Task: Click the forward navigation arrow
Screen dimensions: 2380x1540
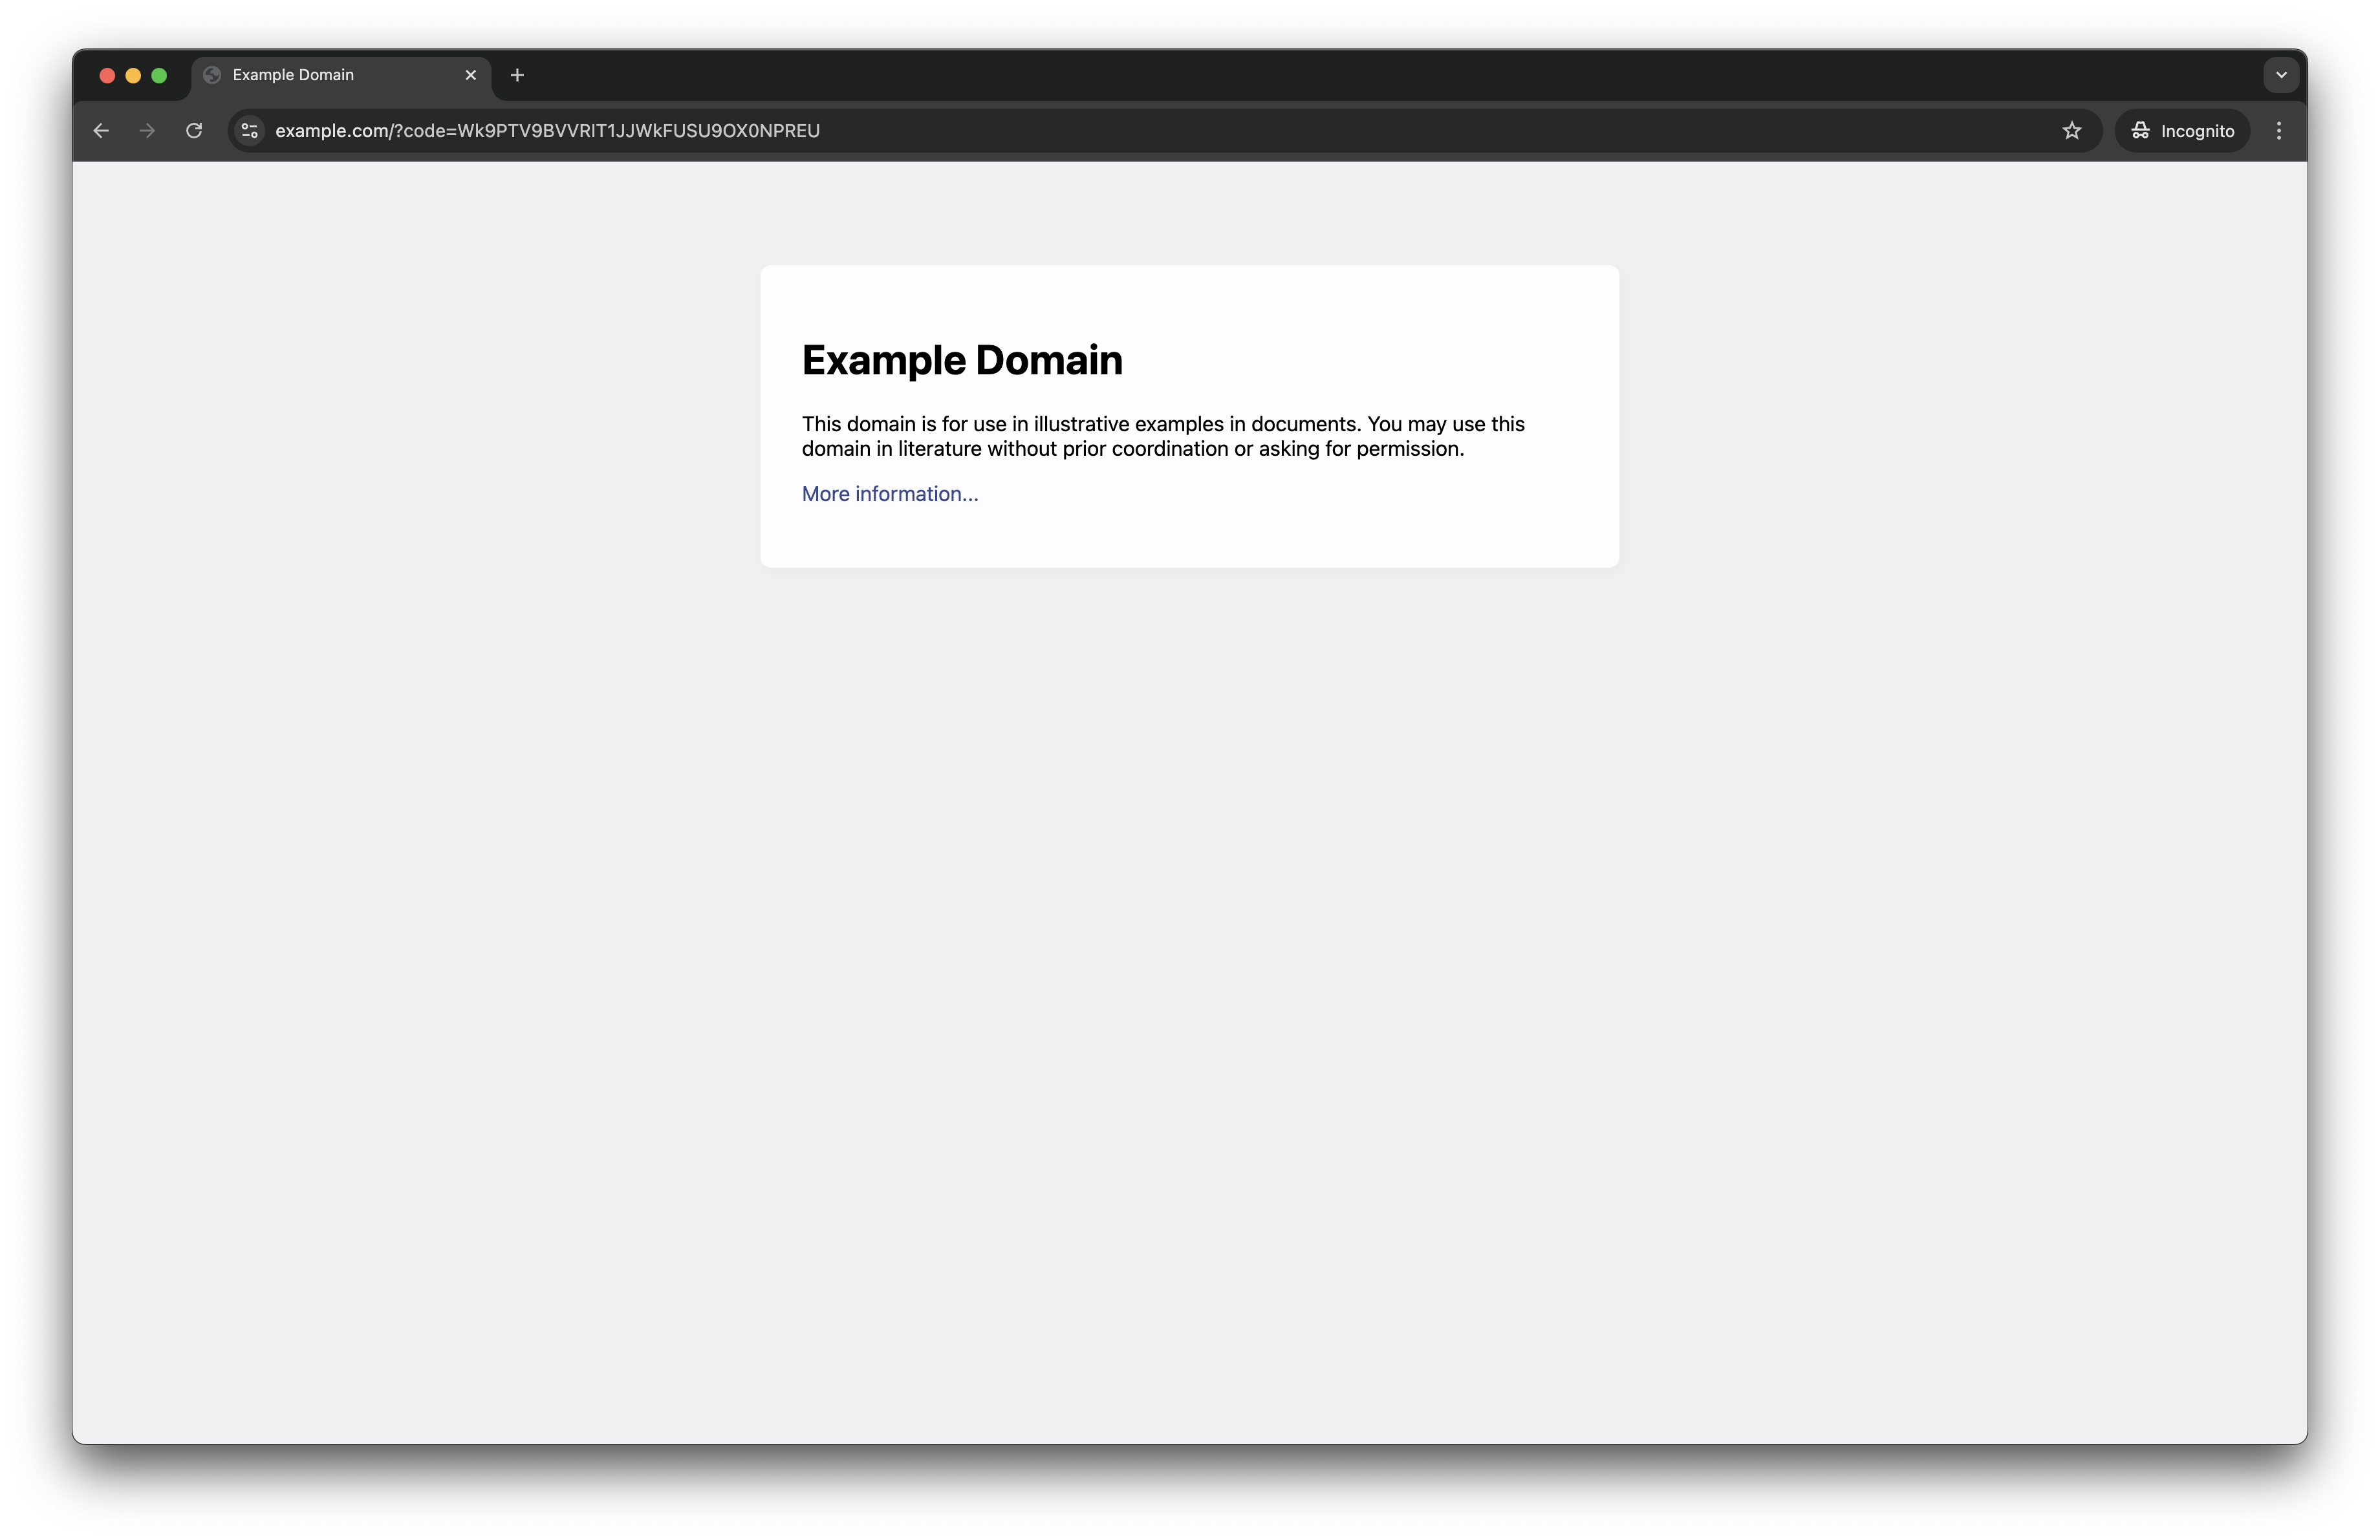Action: click(147, 131)
